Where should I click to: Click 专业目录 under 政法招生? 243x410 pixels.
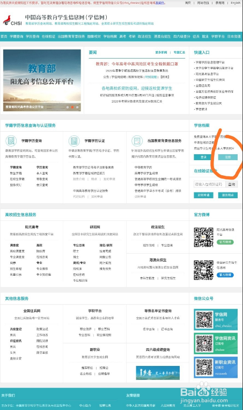click(167, 245)
